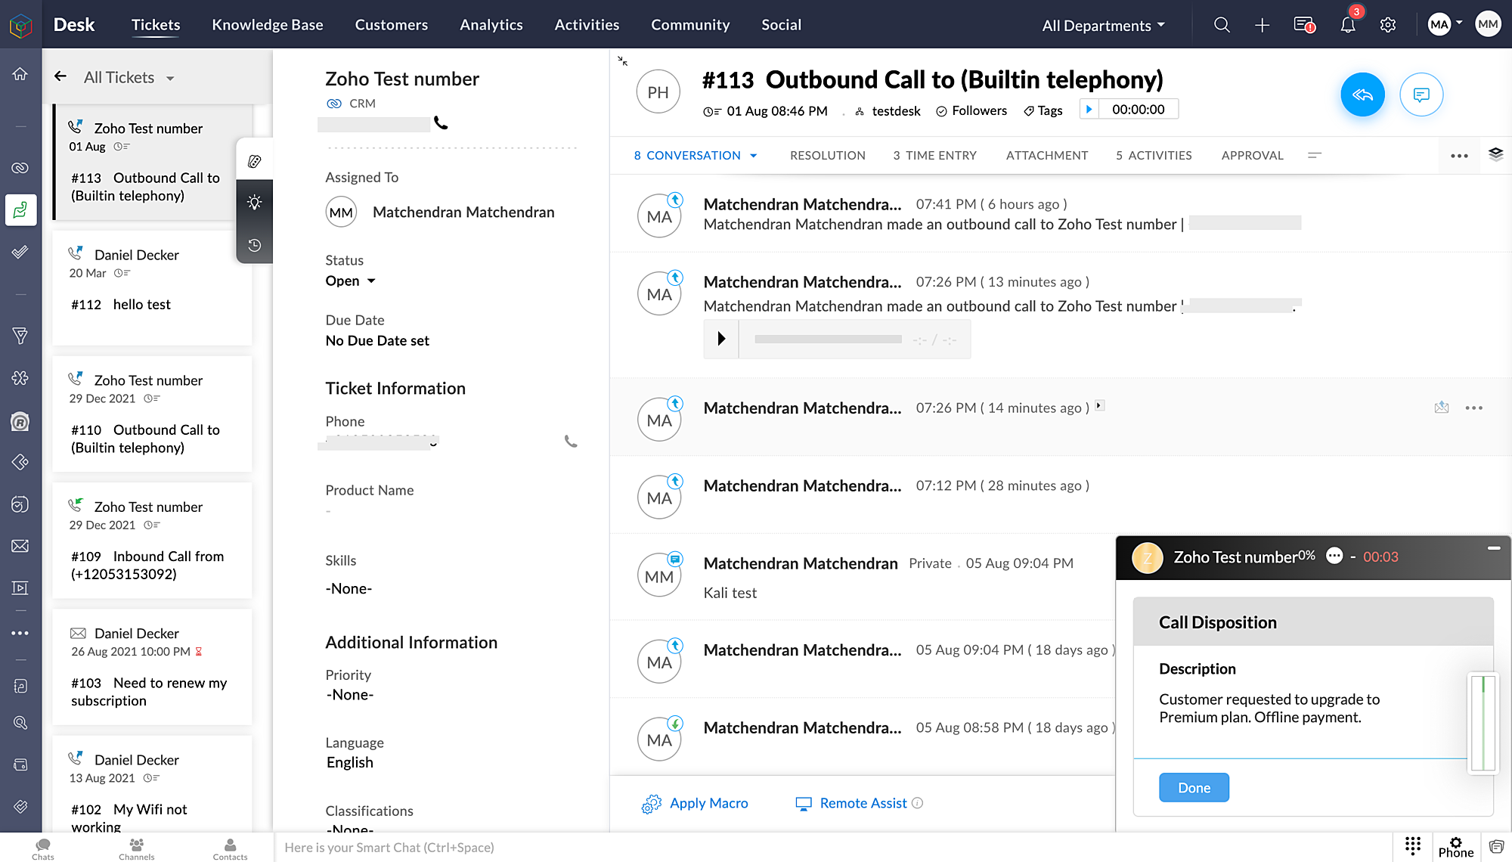
Task: Click Tags on the ticket header
Action: [1043, 110]
